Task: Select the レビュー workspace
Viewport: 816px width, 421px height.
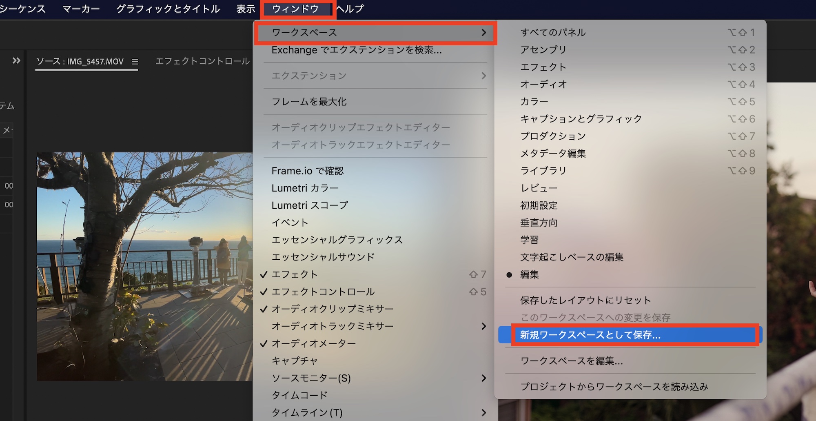Action: point(630,188)
